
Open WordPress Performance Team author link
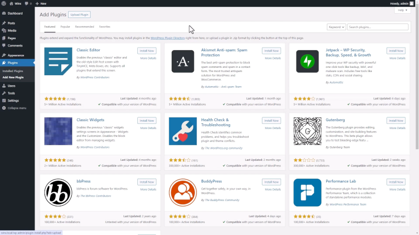pyautogui.click(x=348, y=204)
